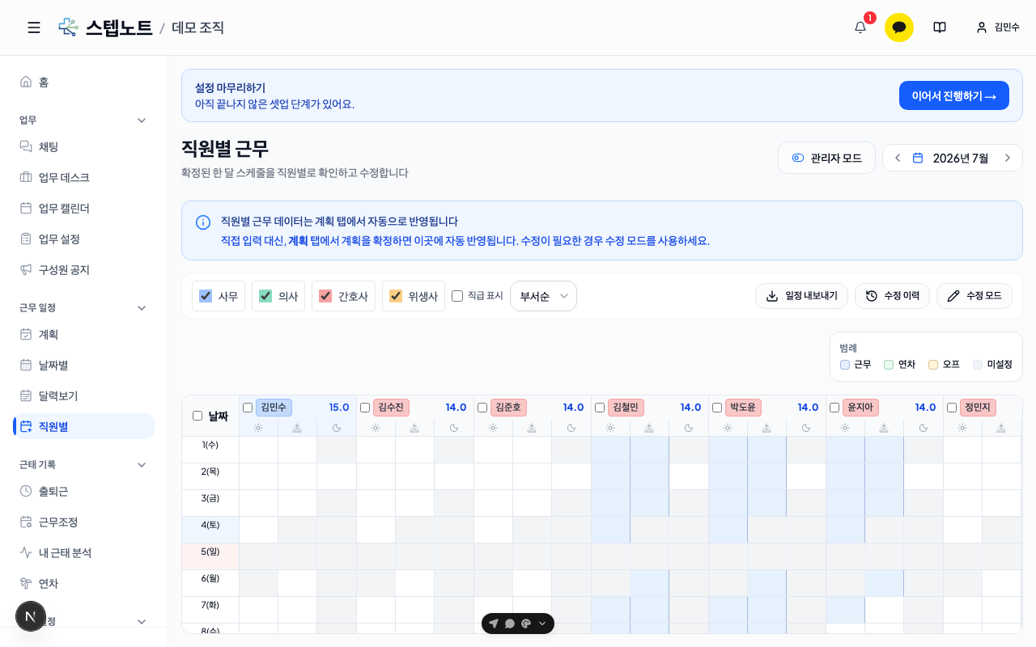Collapse the 업무 sidebar section

(142, 121)
